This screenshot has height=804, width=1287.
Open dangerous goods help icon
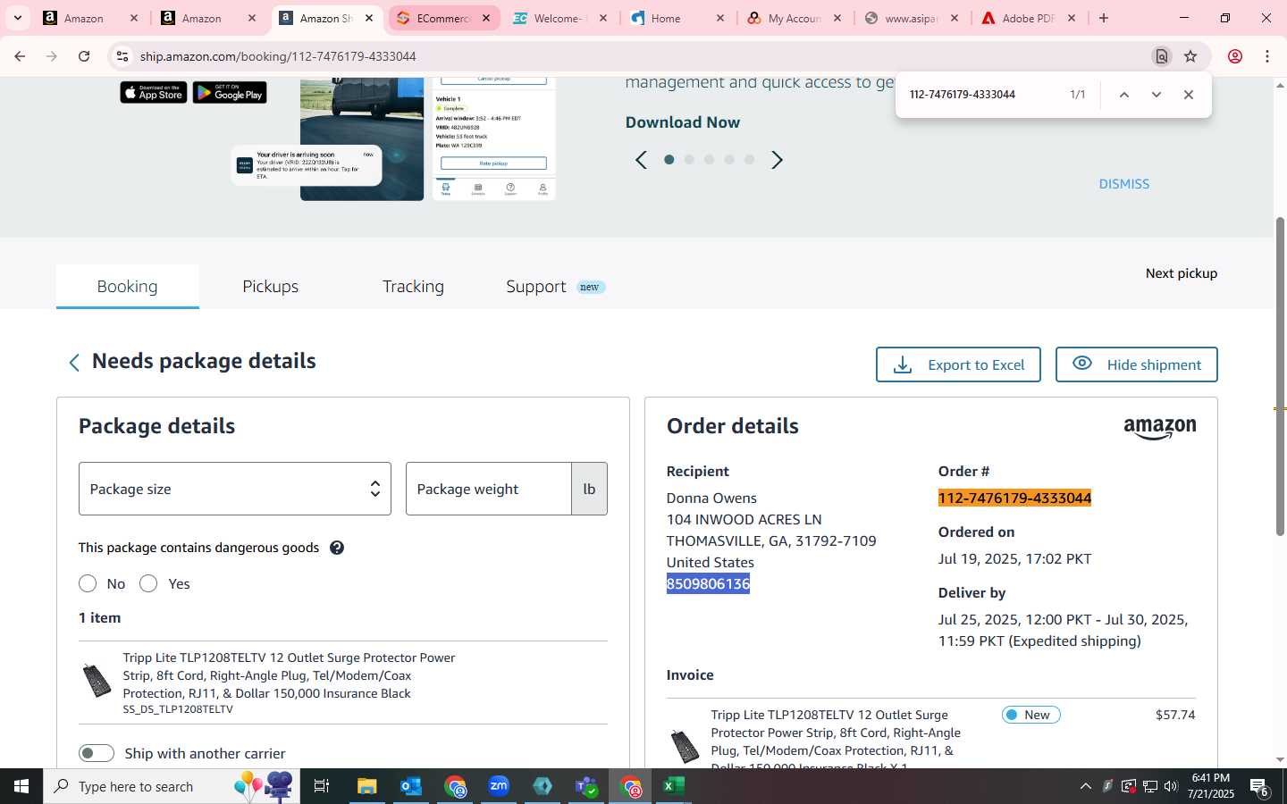[337, 548]
